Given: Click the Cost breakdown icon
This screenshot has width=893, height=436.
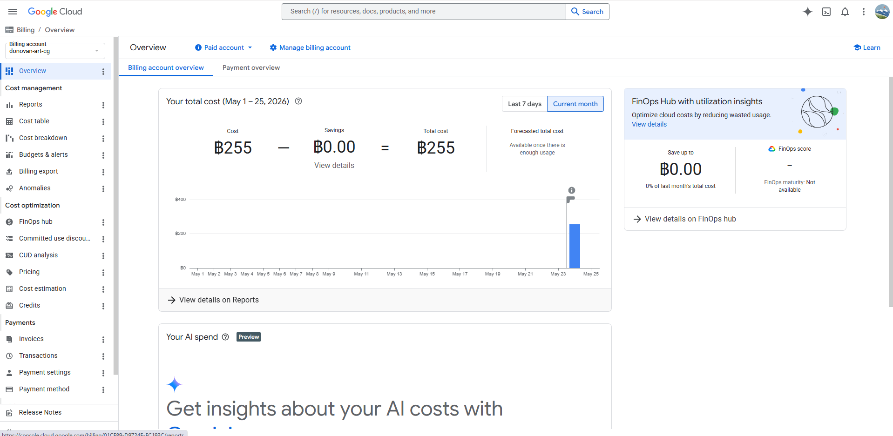Looking at the screenshot, I should 9,138.
